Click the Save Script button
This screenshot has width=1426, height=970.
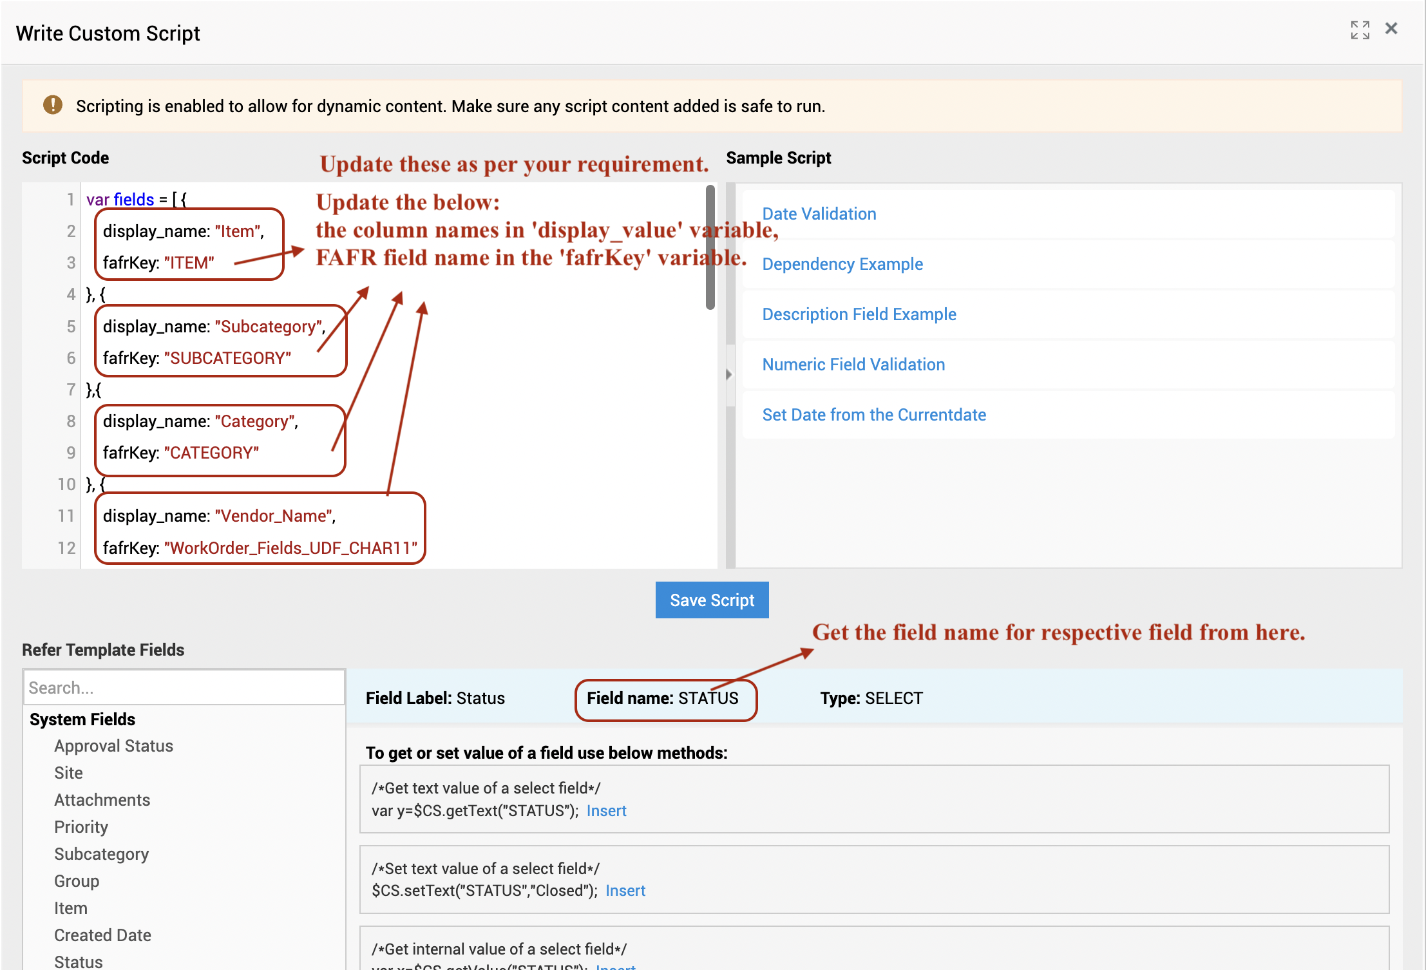pyautogui.click(x=712, y=600)
